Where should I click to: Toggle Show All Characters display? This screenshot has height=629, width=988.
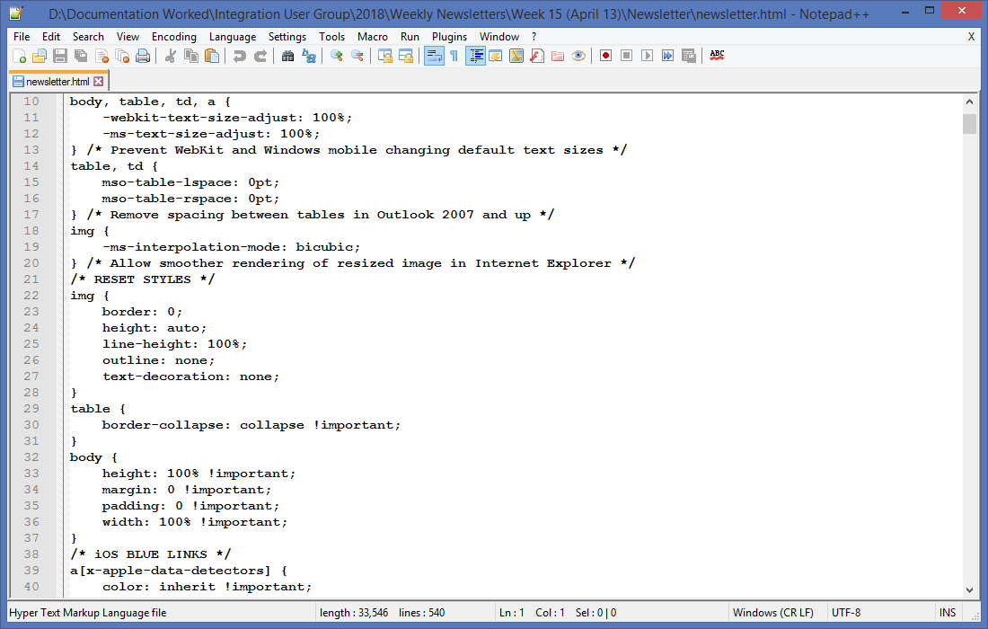coord(455,55)
